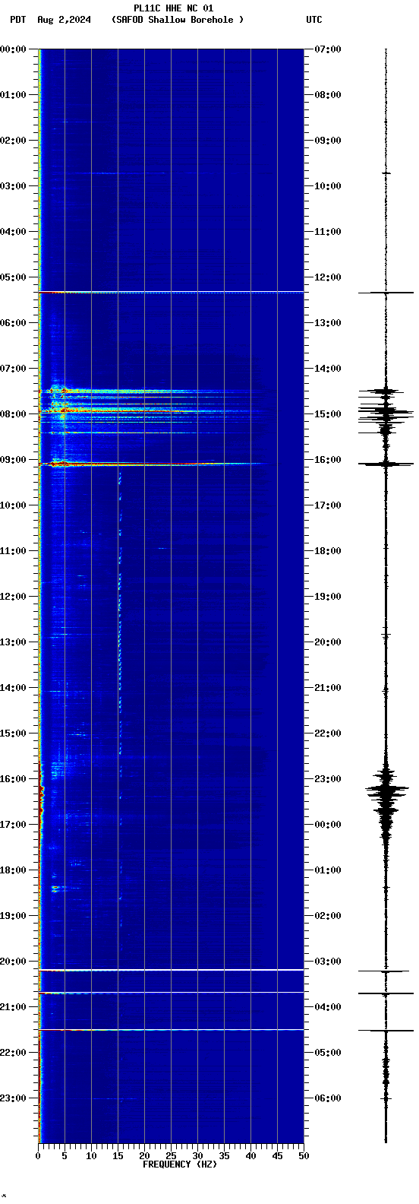
Task: Click the UTC time label "04:00"
Action: (328, 1007)
